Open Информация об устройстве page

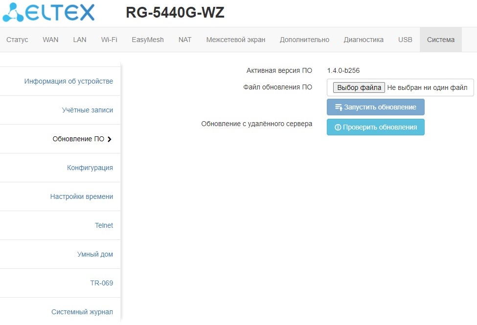pos(69,81)
